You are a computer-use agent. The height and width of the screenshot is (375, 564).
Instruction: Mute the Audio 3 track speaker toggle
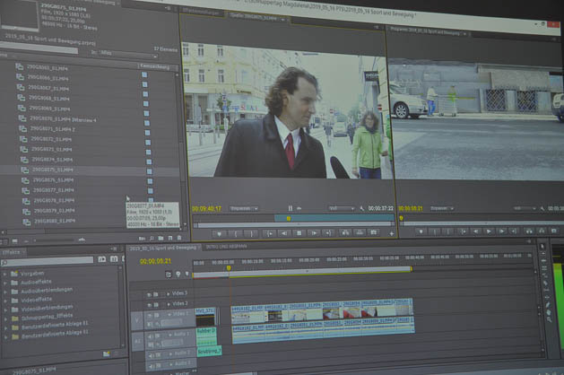151,365
